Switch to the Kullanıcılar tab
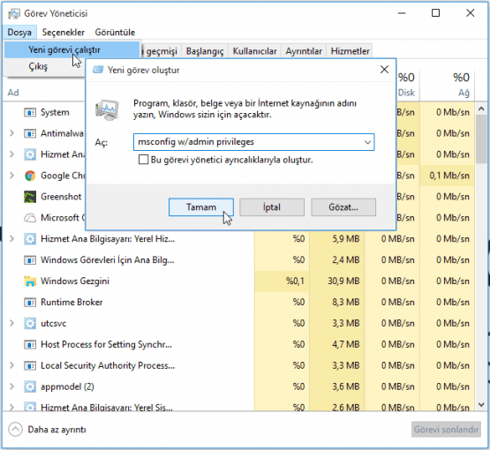Screen dimensions: 490x450 (254, 51)
